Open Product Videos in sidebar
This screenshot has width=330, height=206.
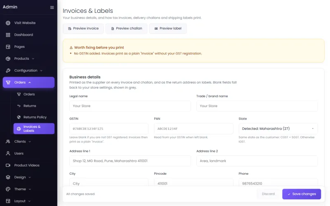pyautogui.click(x=28, y=165)
